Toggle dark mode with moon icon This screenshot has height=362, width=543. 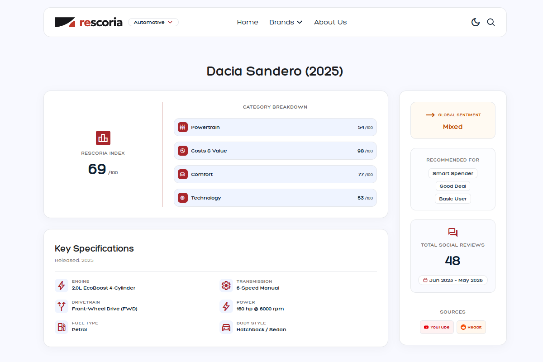[x=476, y=22]
